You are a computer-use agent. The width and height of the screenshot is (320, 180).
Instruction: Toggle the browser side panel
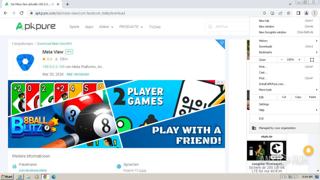[x=298, y=13]
